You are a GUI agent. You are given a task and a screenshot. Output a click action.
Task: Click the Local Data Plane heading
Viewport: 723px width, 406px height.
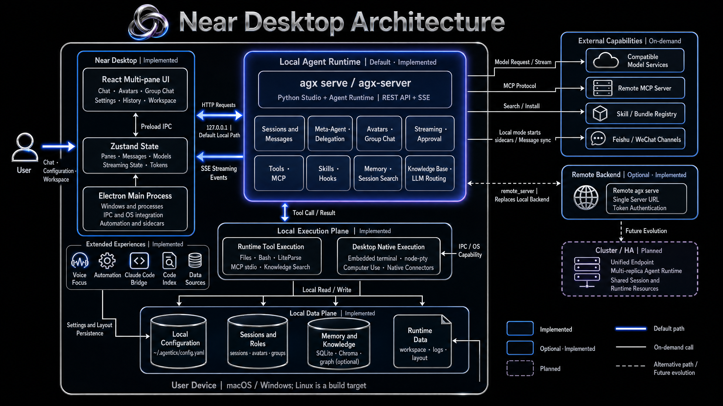coord(313,313)
